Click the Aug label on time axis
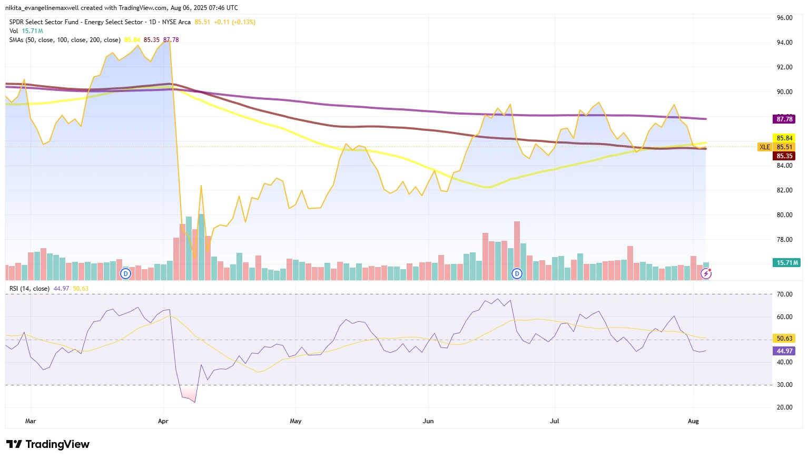The image size is (808, 460). [x=693, y=421]
